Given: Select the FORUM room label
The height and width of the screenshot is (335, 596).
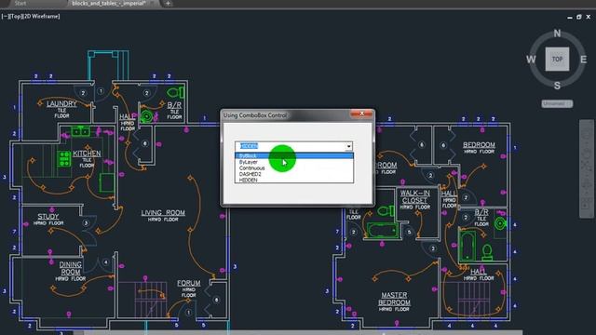Looking at the screenshot, I should pyautogui.click(x=189, y=283).
